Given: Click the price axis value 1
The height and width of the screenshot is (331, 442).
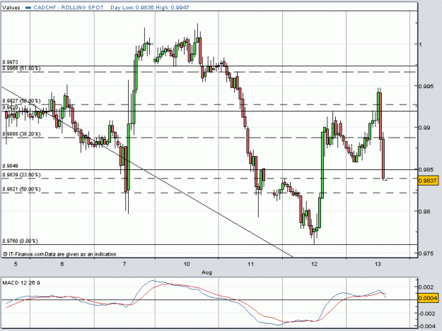Looking at the screenshot, I should 420,44.
